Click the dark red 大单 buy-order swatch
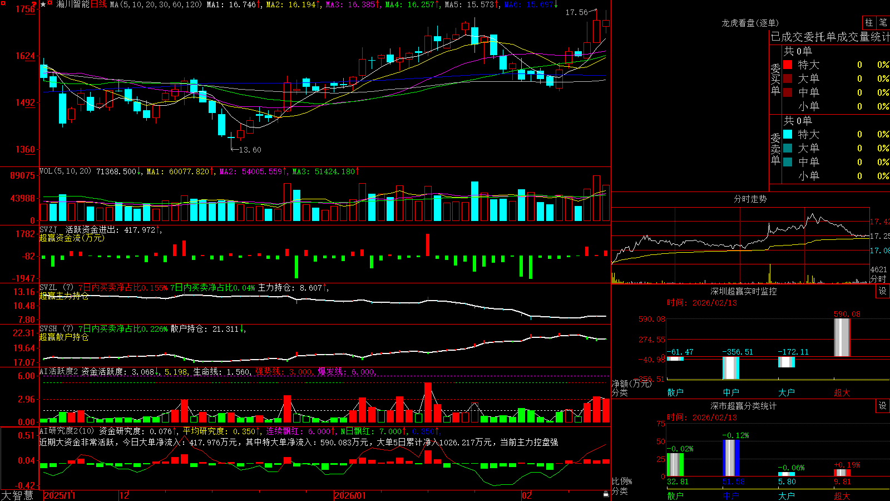 (788, 78)
